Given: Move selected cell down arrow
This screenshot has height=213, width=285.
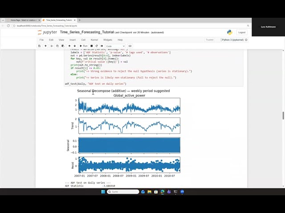Looking at the screenshot, I should click(75, 46).
